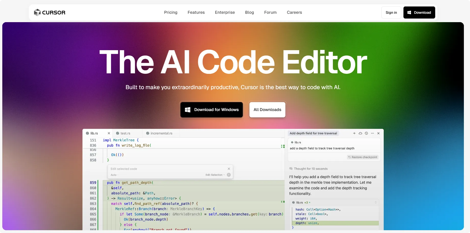Screen dimensions: 470x233
Task: Open the Edit Selection dropdown
Action: point(215,175)
